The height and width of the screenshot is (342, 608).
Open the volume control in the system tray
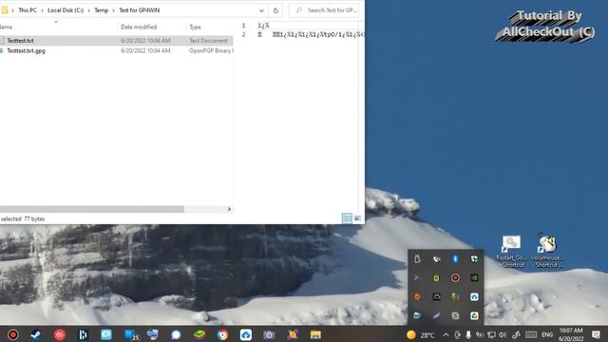tap(503, 334)
